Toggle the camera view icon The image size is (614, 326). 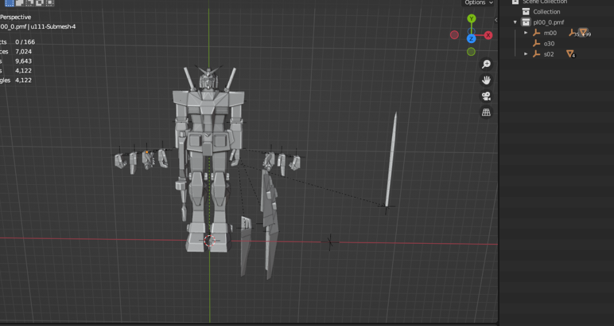(x=486, y=96)
